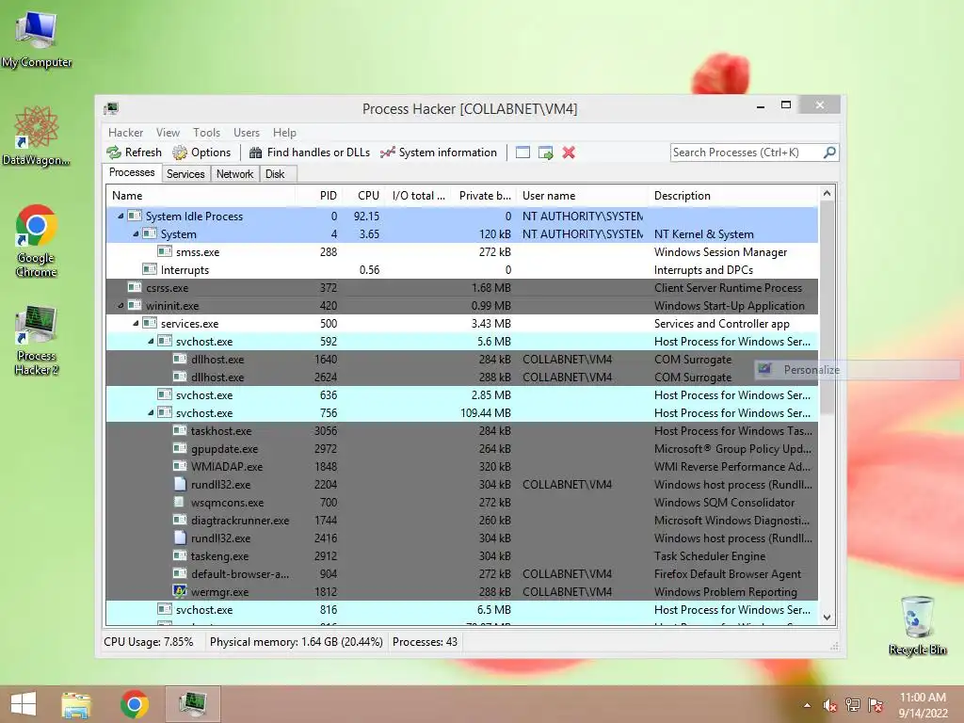Collapse svchost.exe PID 756 node
Viewport: 964px width, 723px height.
pos(151,413)
